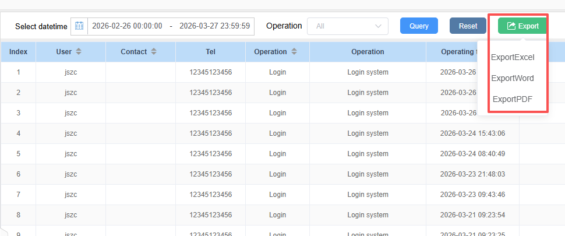The height and width of the screenshot is (236, 565).
Task: Click the Query button
Action: pyautogui.click(x=419, y=26)
